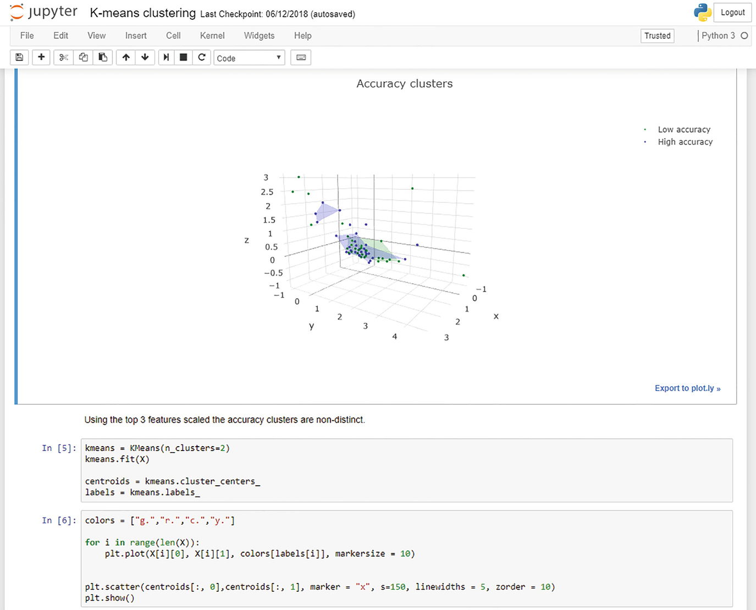Cut selected cells with scissors icon
Viewport: 756px width, 610px height.
click(64, 57)
